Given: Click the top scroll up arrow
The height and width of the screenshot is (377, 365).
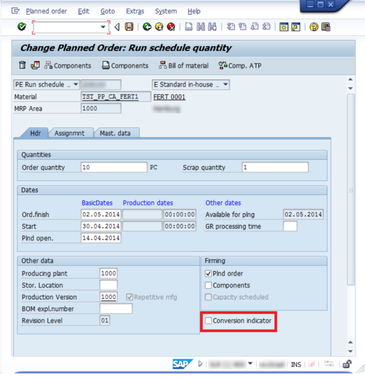Looking at the screenshot, I should pyautogui.click(x=351, y=79).
